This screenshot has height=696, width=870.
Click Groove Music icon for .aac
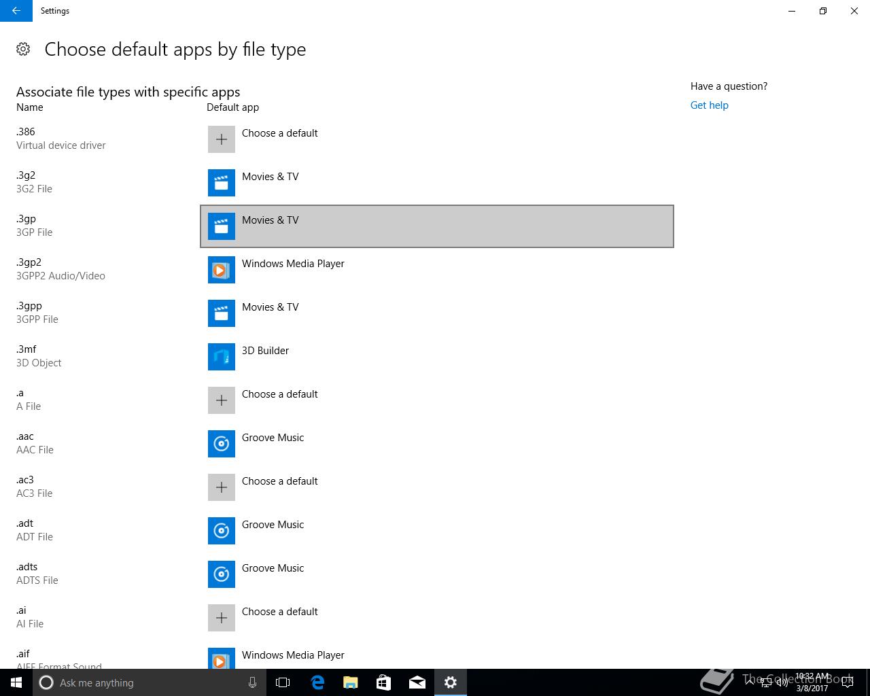point(222,444)
